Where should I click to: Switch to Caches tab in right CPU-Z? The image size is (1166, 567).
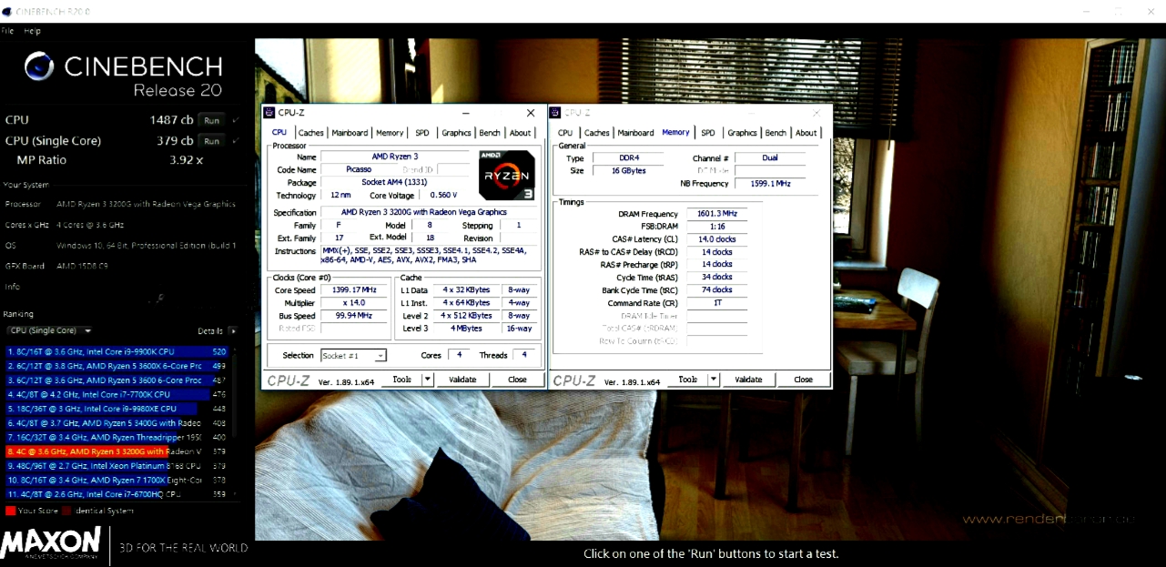click(597, 133)
